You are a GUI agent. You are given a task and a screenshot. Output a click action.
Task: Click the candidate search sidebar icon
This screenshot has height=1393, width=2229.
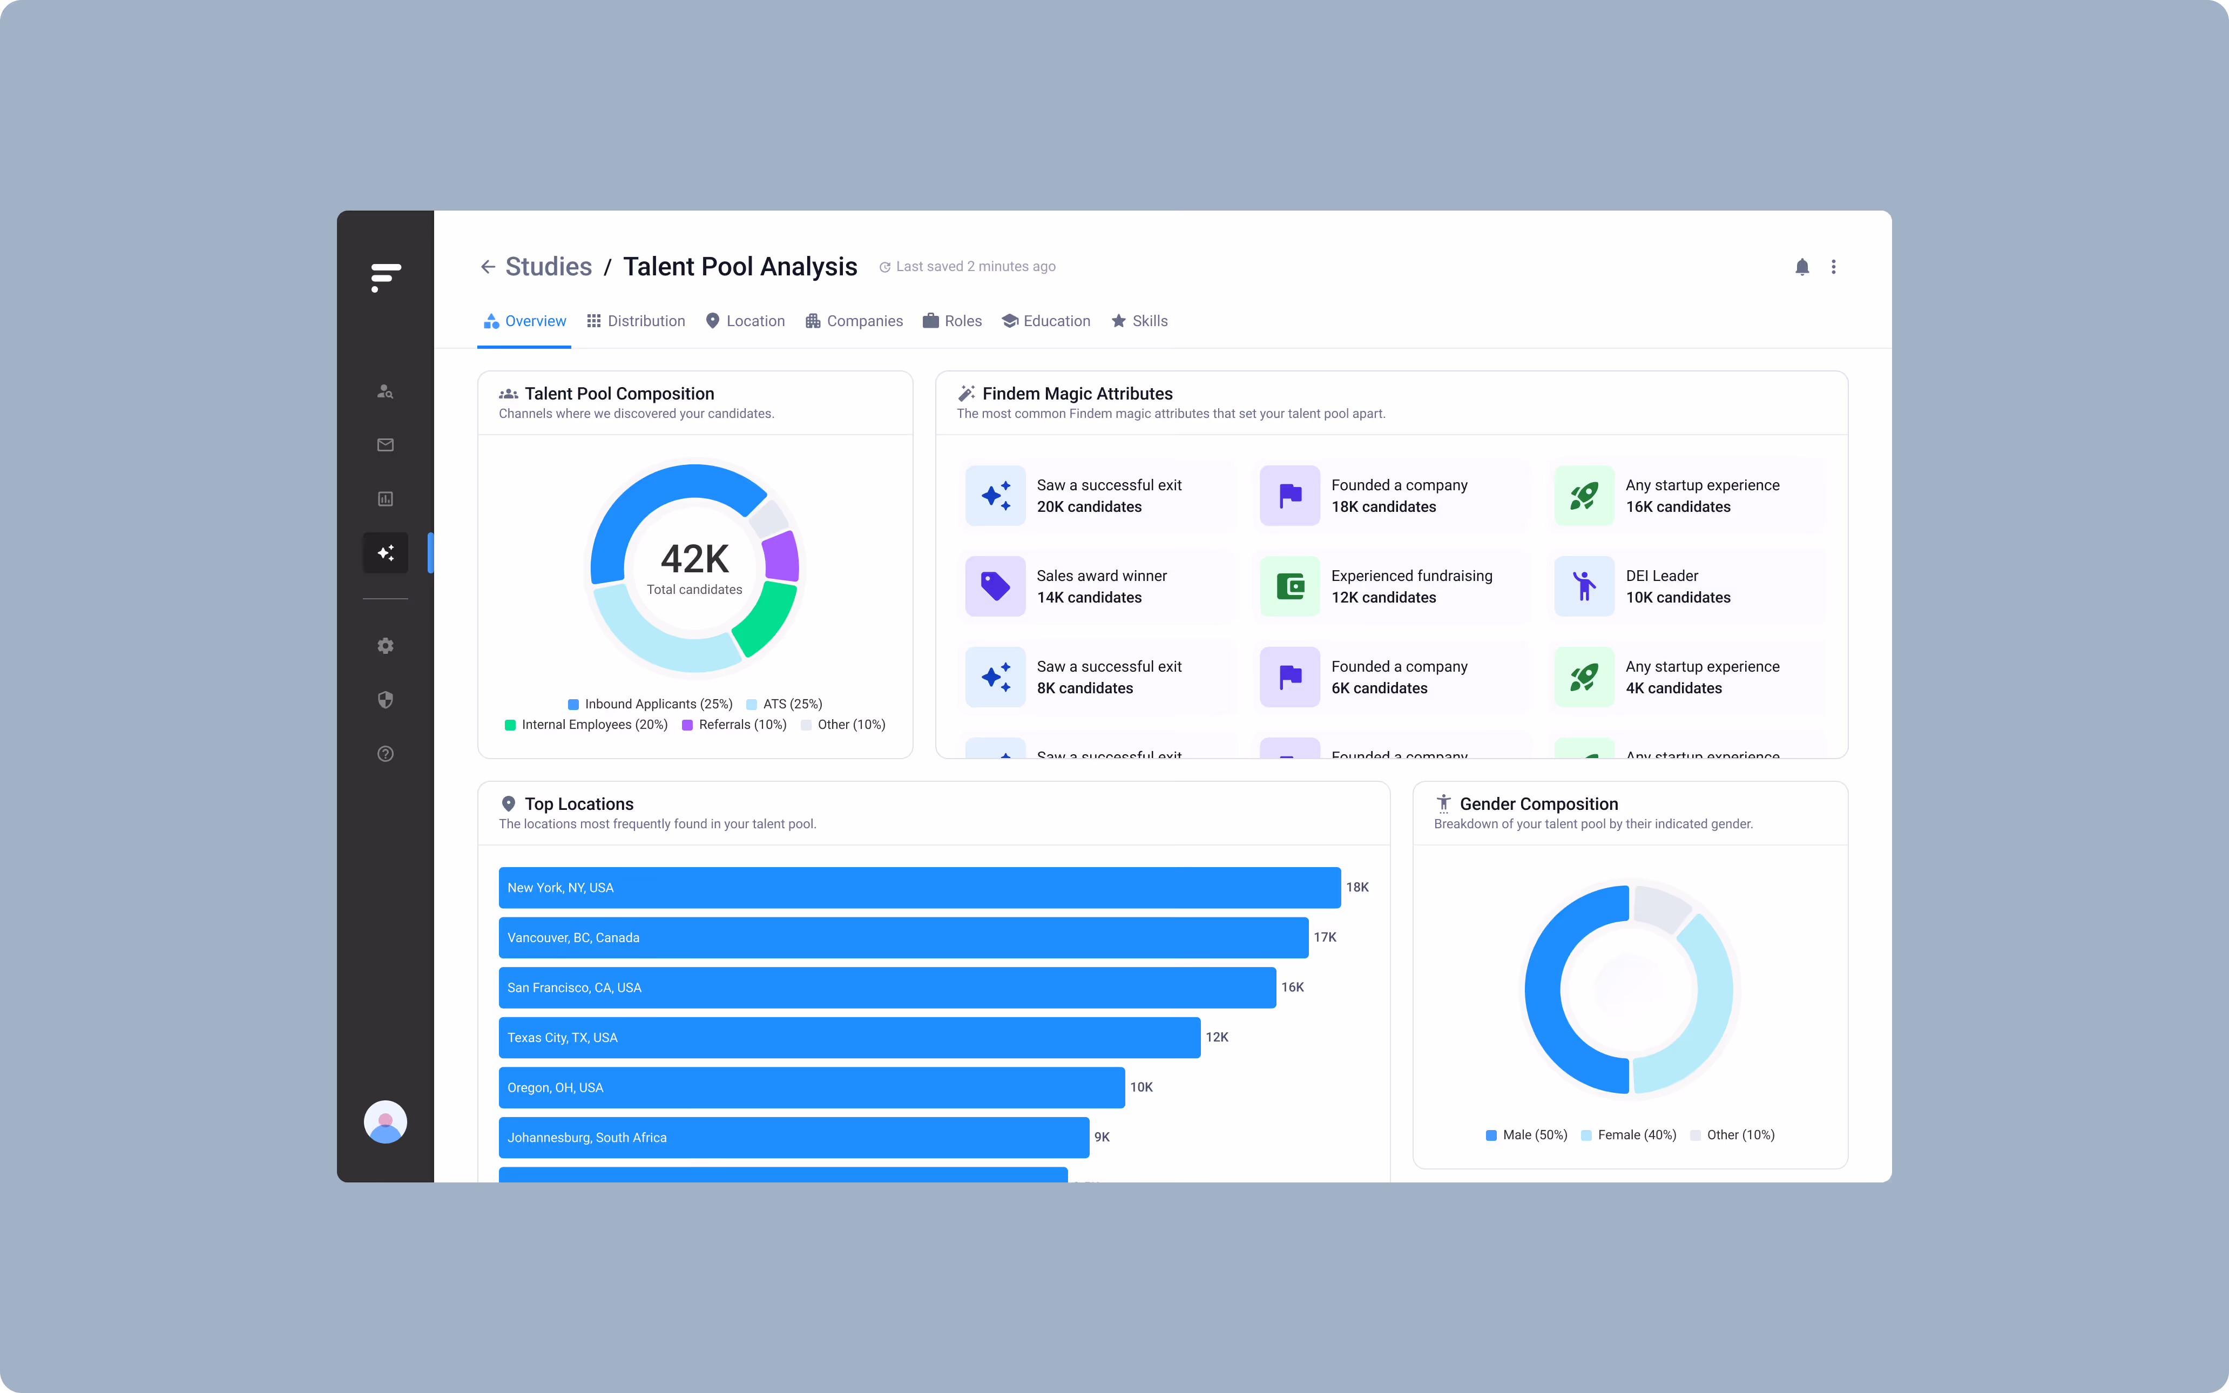(x=385, y=391)
